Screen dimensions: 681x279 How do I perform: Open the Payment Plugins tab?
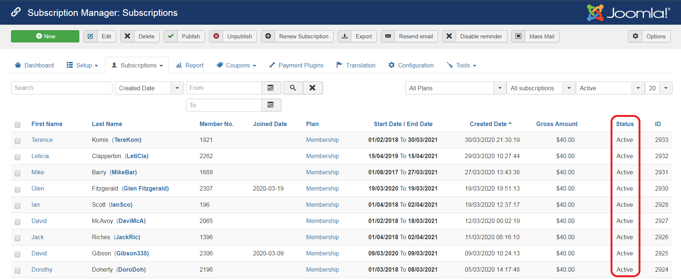(296, 65)
